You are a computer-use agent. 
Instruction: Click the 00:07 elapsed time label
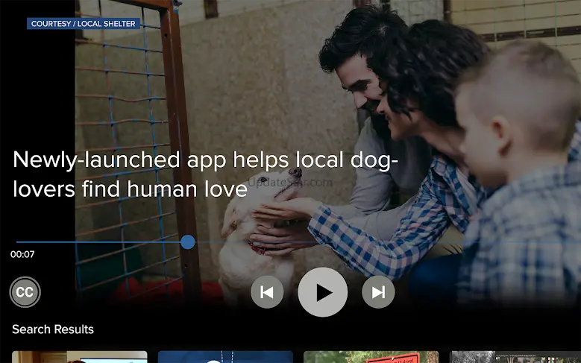(x=22, y=254)
